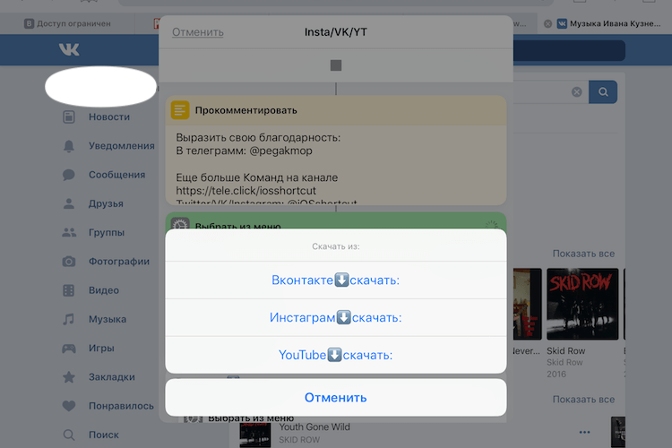Image resolution: width=672 pixels, height=448 pixels.
Task: Click the Друзья person icon
Action: pos(69,203)
